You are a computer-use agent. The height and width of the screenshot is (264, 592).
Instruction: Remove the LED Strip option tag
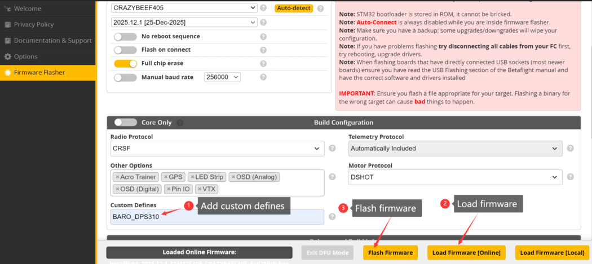coord(192,177)
